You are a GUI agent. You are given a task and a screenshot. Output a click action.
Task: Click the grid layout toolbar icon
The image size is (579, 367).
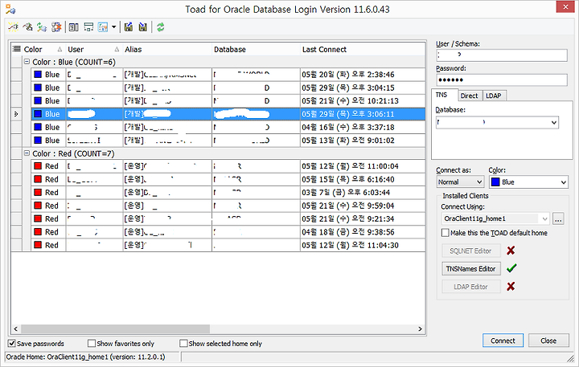point(88,27)
